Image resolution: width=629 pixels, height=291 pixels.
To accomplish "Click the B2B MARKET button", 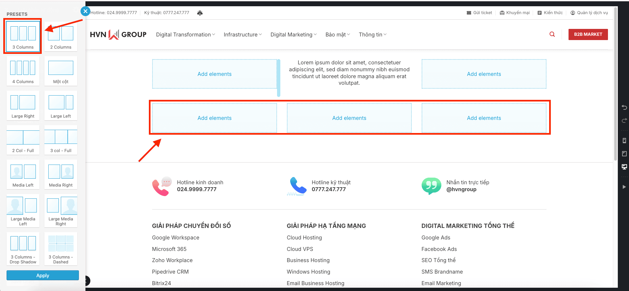I will pos(588,34).
